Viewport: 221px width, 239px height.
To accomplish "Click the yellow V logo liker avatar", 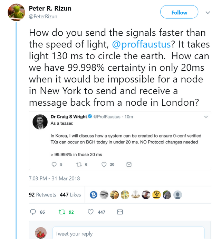I will (x=157, y=195).
